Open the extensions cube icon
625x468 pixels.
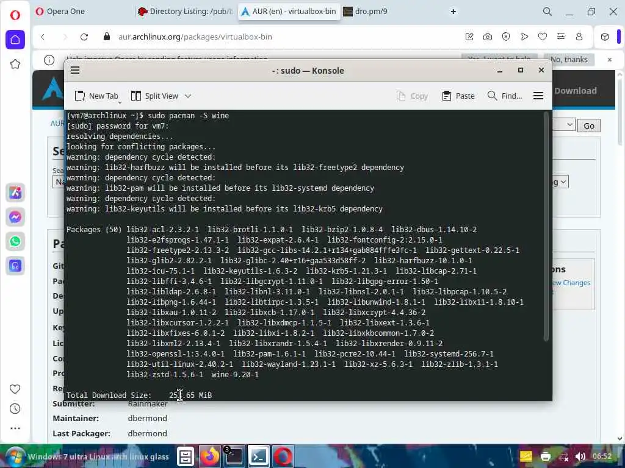click(x=605, y=37)
